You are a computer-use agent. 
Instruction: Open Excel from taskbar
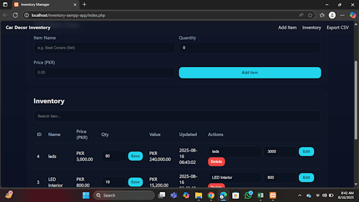click(260, 195)
